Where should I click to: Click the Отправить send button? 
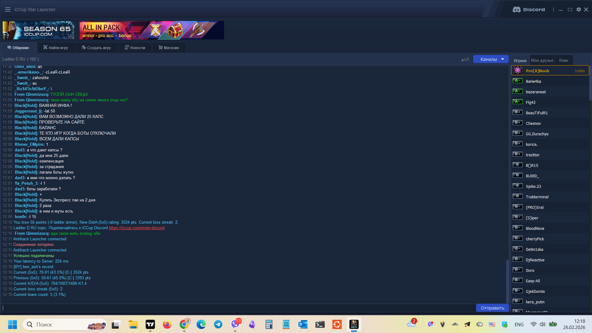(x=492, y=308)
